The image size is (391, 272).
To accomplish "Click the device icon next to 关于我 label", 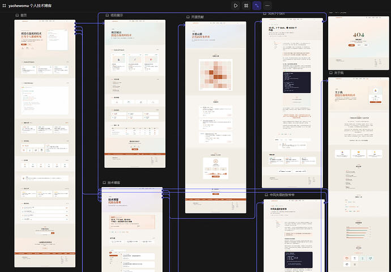I will coord(331,73).
